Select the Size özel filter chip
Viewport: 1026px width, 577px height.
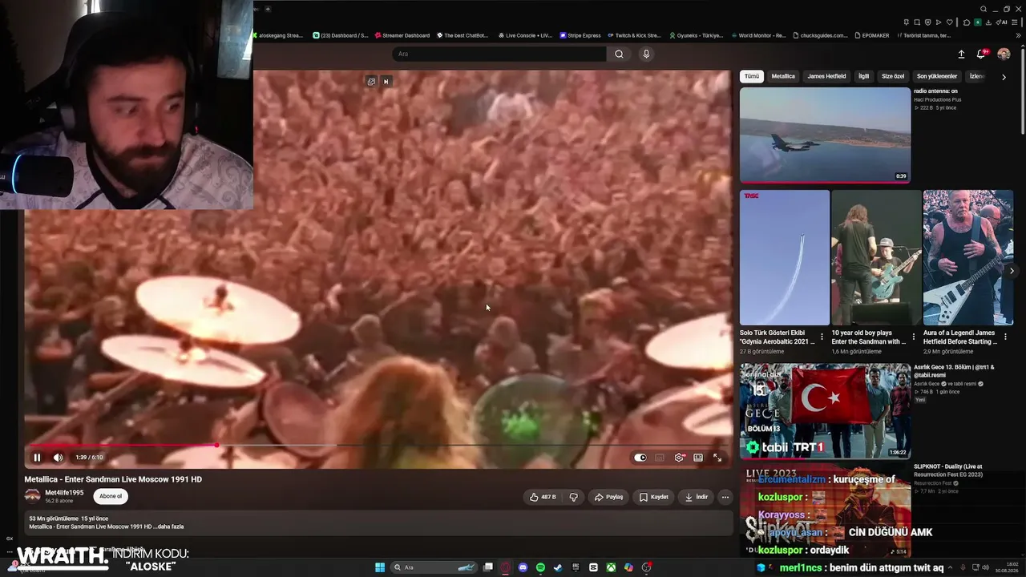893,76
